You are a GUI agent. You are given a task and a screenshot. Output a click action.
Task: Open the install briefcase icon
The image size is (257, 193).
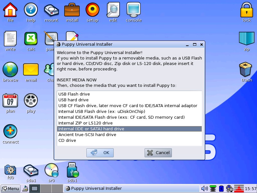(x=72, y=10)
